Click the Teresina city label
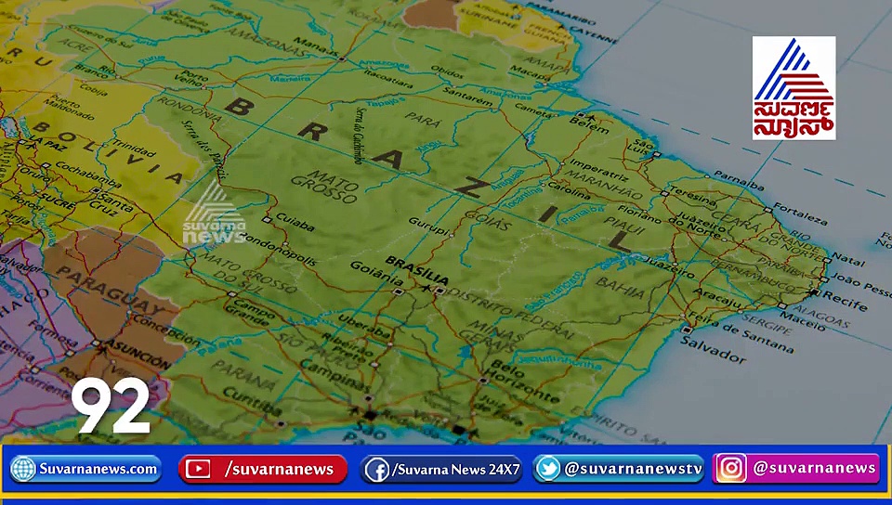 (693, 196)
